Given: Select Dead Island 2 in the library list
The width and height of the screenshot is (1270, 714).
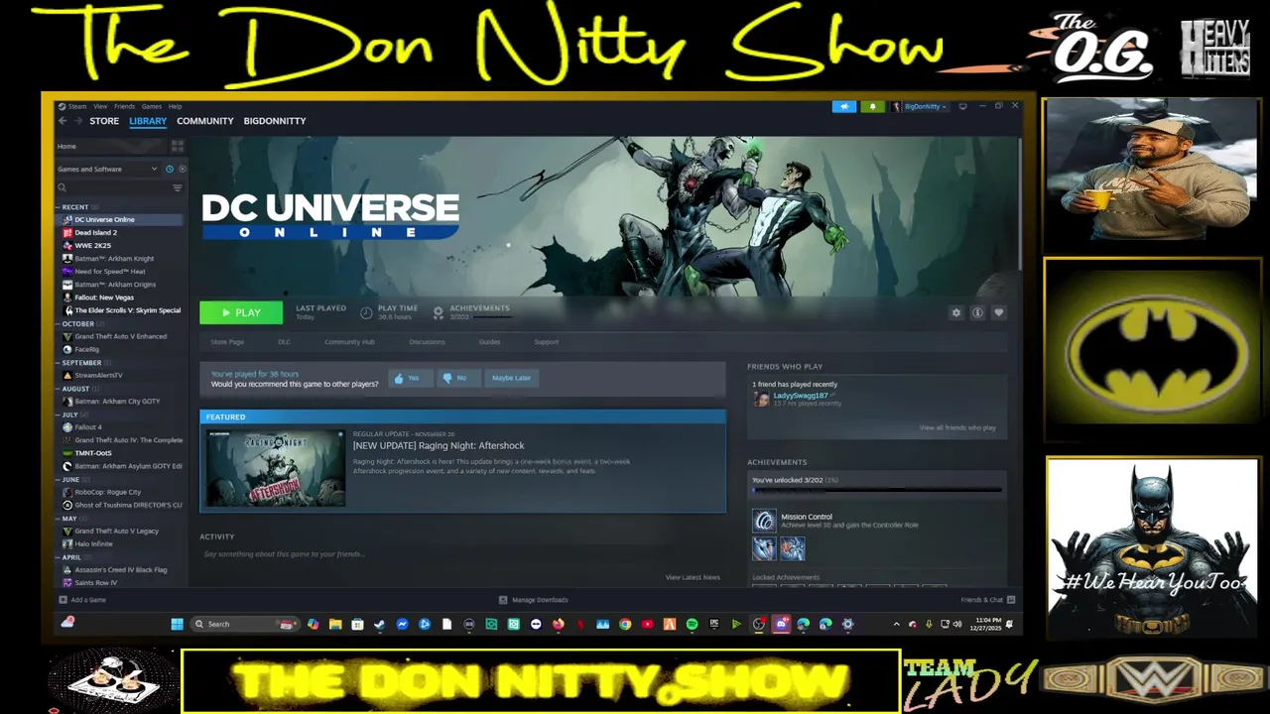Looking at the screenshot, I should tap(119, 232).
